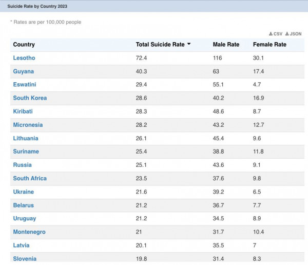Visit the Micronesia link
This screenshot has height=265, width=308.
pos(28,125)
